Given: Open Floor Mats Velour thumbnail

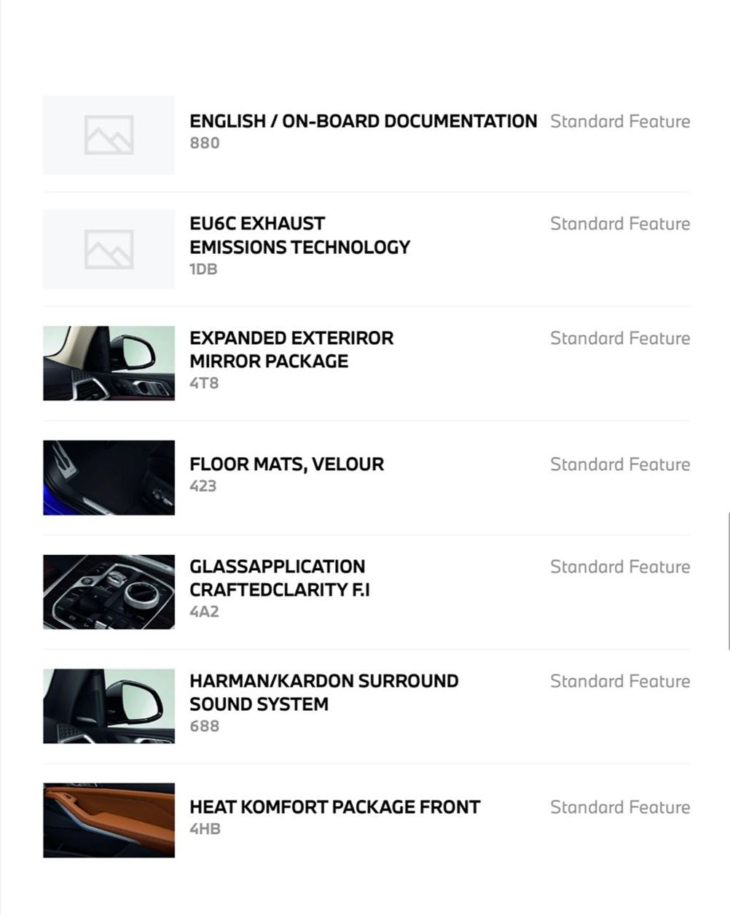Looking at the screenshot, I should 109,478.
